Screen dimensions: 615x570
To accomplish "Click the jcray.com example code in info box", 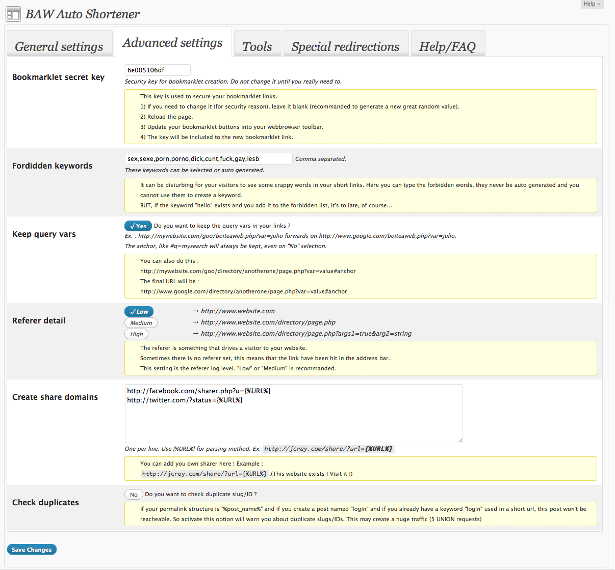I will point(204,474).
